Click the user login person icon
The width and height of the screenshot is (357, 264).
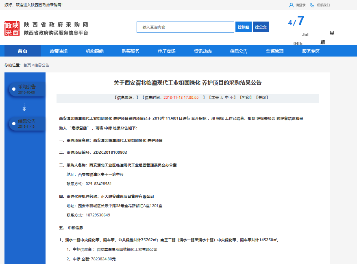pyautogui.click(x=291, y=5)
